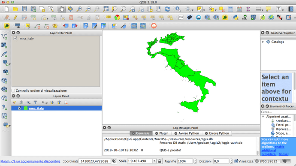Viewport: 296px width, 166px height.
Task: Open the messages log icon in status bar
Action: 286,161
